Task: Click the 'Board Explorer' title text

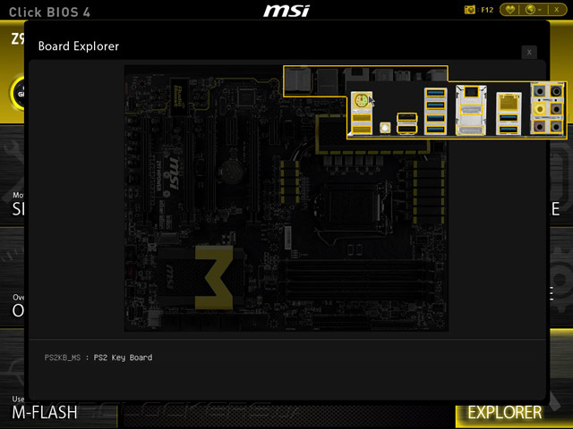Action: pos(79,46)
